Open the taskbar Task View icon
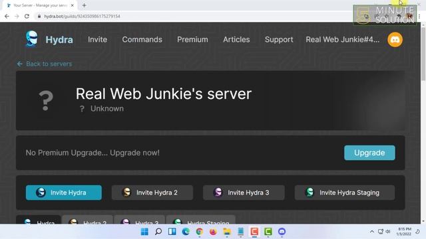The width and height of the screenshot is (426, 239). point(172,232)
